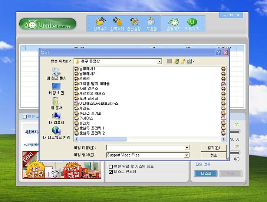The image size is (267, 202).
Task: Select the file 카시야스
Action: tap(84, 118)
